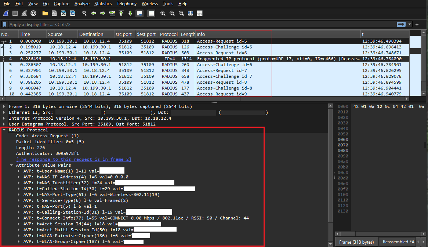The image size is (428, 247).
Task: Expand the RADIUS Protocol tree node
Action: [x=4, y=130]
